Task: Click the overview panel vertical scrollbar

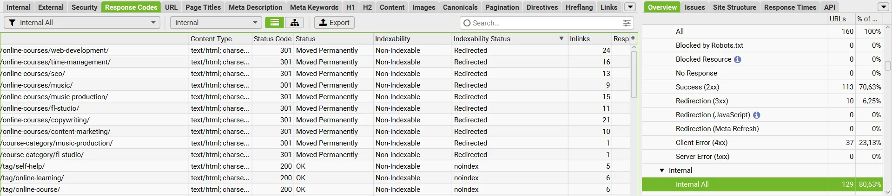Action: (888, 66)
